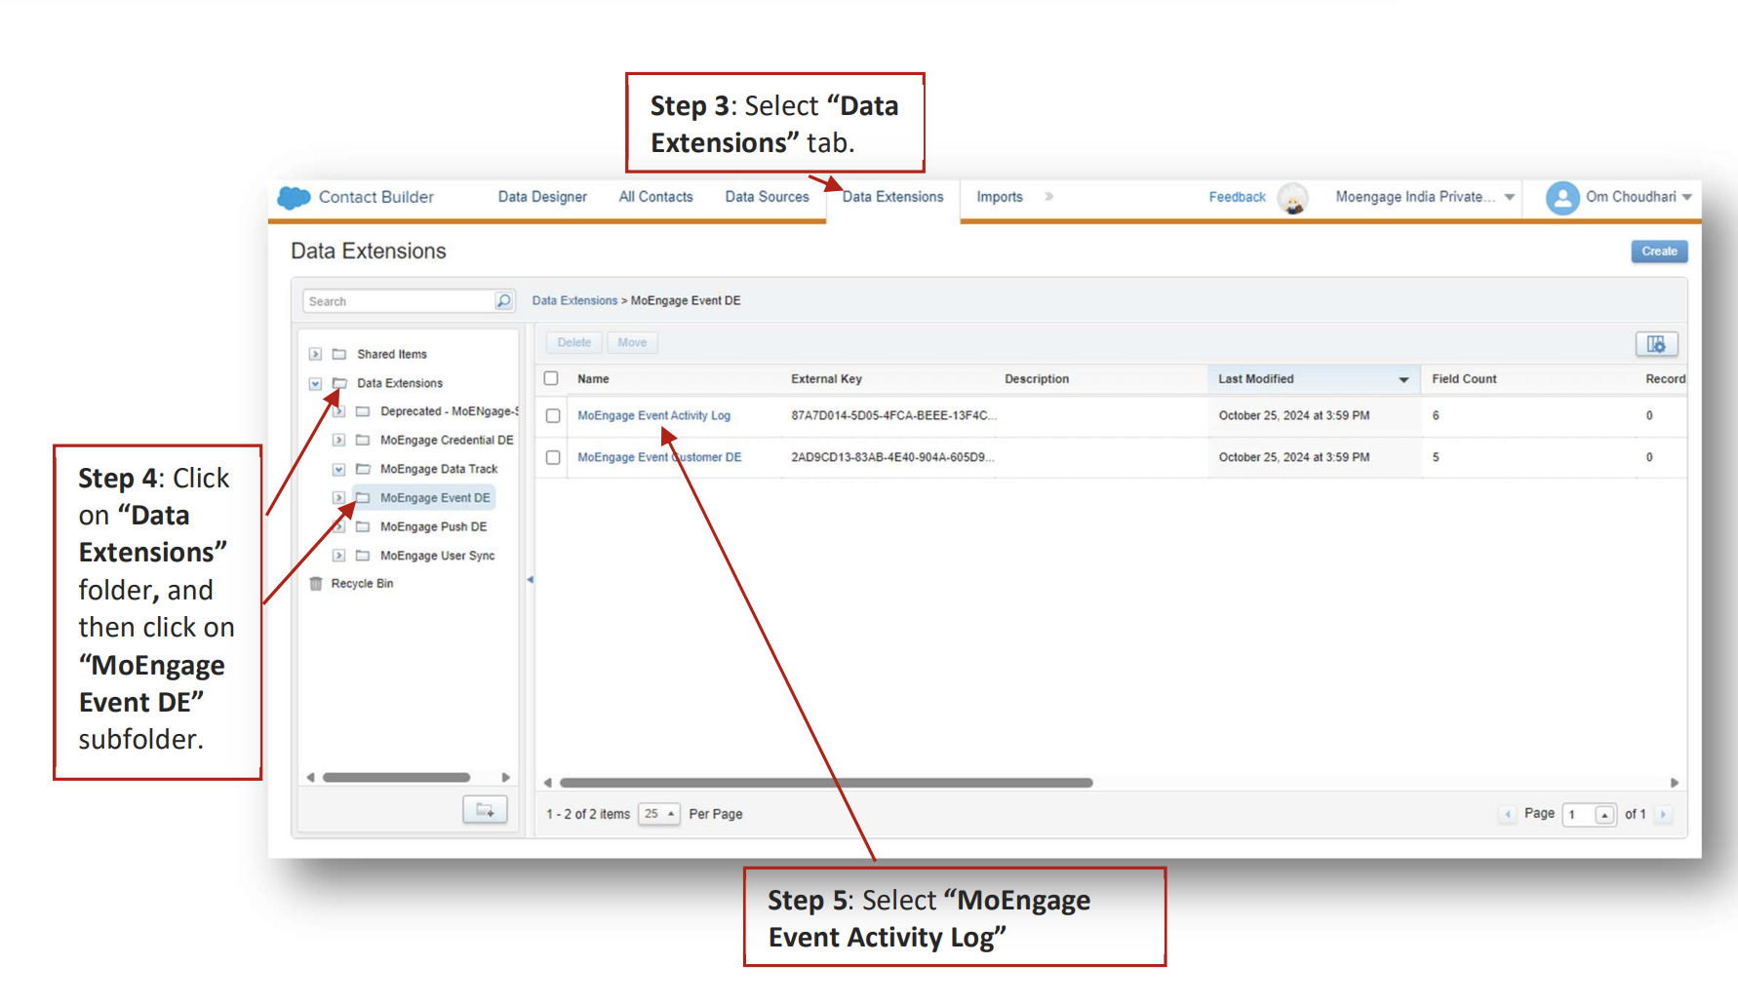Image resolution: width=1738 pixels, height=1004 pixels.
Task: Check the MoEngage Event Customer DE row
Action: [553, 457]
